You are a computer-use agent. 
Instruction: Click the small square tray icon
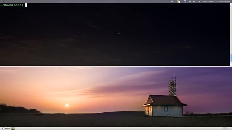click(x=190, y=1)
